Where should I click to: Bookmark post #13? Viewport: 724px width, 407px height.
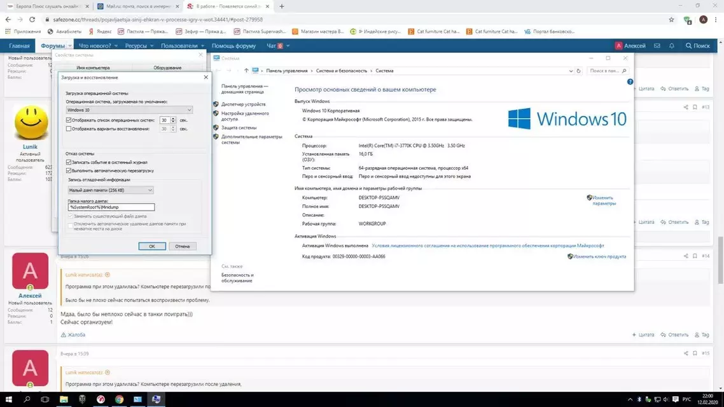pyautogui.click(x=695, y=107)
